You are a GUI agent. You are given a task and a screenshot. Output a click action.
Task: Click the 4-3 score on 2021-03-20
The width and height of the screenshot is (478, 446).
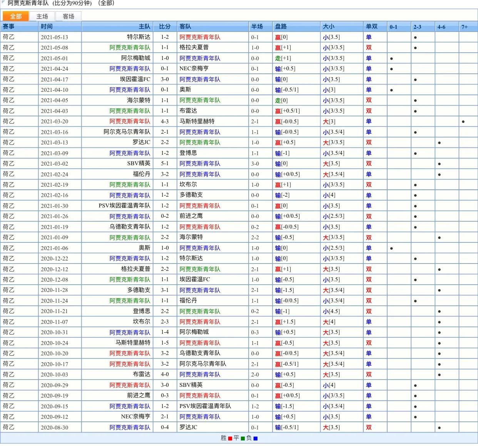(x=165, y=121)
